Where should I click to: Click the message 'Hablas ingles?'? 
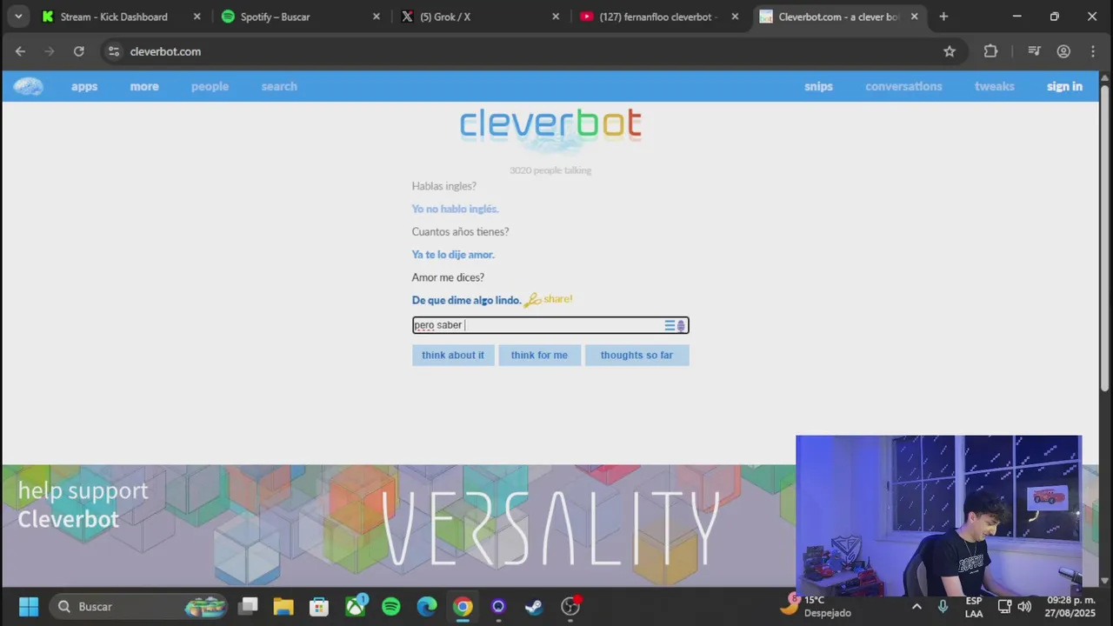click(443, 186)
